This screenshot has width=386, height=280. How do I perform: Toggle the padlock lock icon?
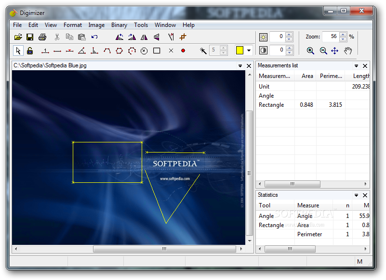coord(30,51)
